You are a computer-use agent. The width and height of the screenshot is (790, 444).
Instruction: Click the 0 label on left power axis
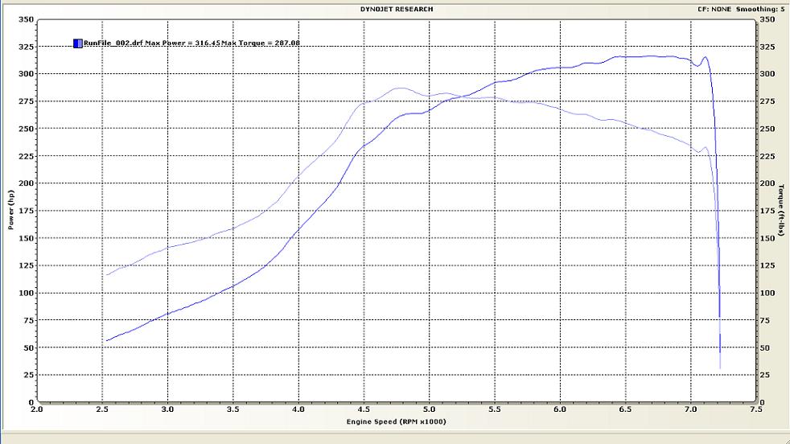pyautogui.click(x=31, y=402)
